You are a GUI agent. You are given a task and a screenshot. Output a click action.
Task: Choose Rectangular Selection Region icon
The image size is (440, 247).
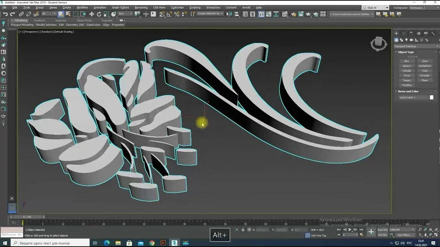coord(76,14)
